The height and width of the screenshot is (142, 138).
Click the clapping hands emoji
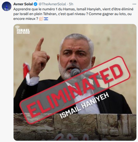[41, 19]
